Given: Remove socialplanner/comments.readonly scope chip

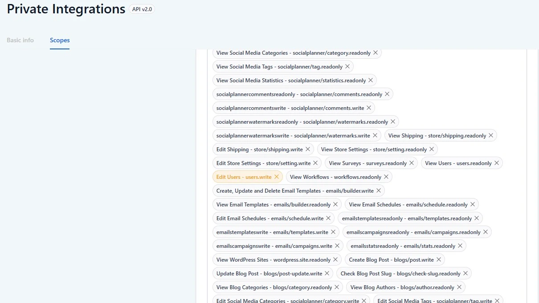Looking at the screenshot, I should point(387,94).
